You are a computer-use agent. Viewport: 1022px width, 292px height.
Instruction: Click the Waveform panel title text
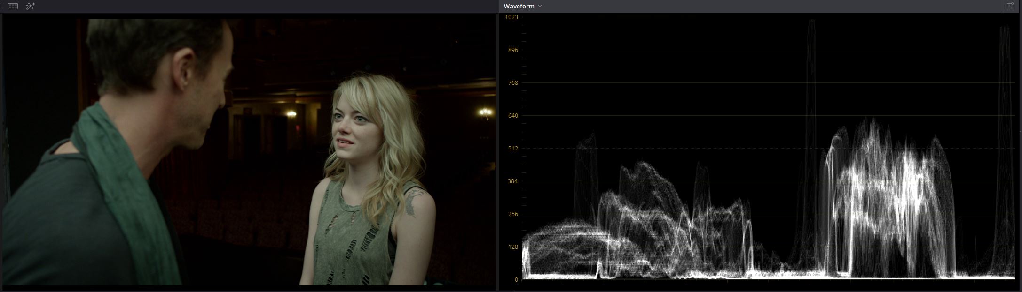[x=519, y=6]
